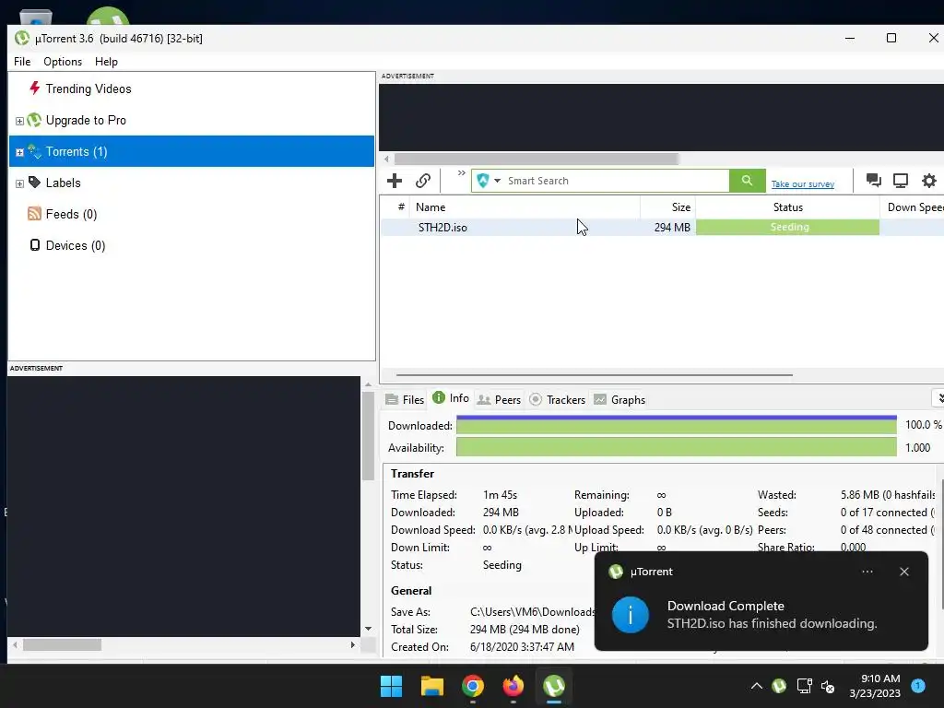
Task: Click the top ad horizontal scrollbar
Action: click(537, 159)
